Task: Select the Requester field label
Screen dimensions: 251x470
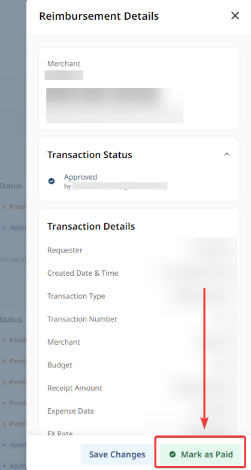Action: coord(65,250)
